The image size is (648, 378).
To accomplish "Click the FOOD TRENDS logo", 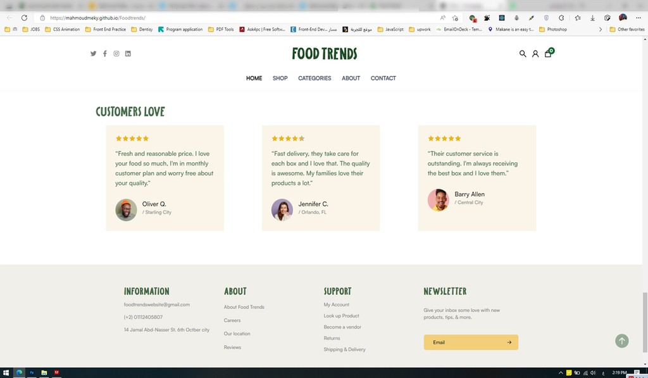I will [x=325, y=53].
